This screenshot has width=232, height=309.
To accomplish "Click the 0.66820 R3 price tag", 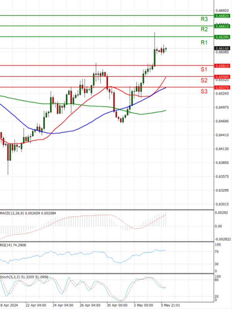I will pos(222,16).
